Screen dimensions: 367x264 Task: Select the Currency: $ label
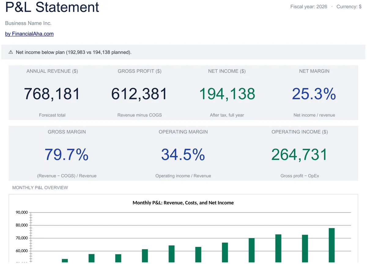point(349,7)
